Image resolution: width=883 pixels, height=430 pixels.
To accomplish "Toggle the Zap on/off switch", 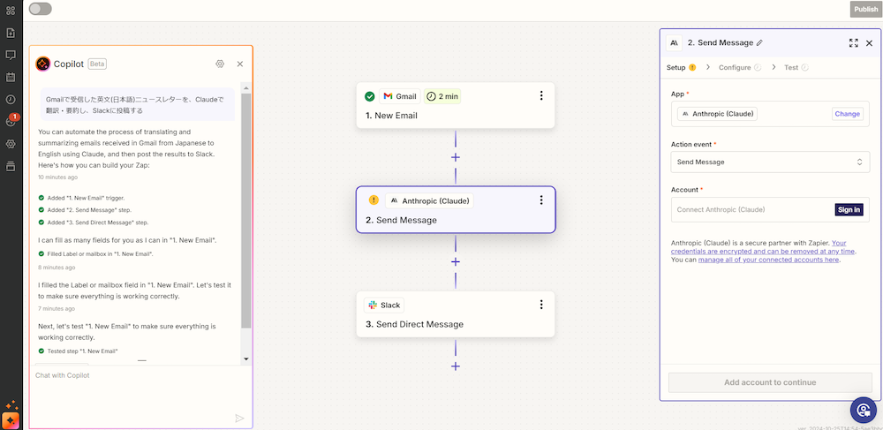I will tap(40, 9).
